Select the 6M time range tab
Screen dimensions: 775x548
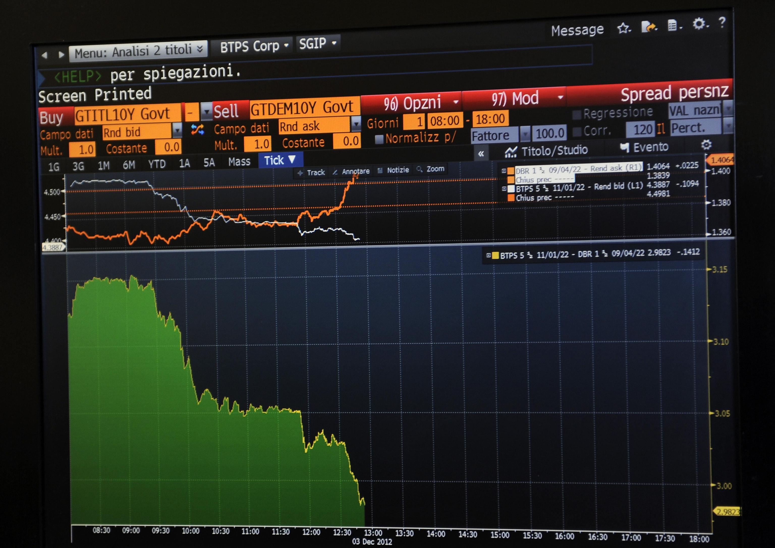point(129,165)
